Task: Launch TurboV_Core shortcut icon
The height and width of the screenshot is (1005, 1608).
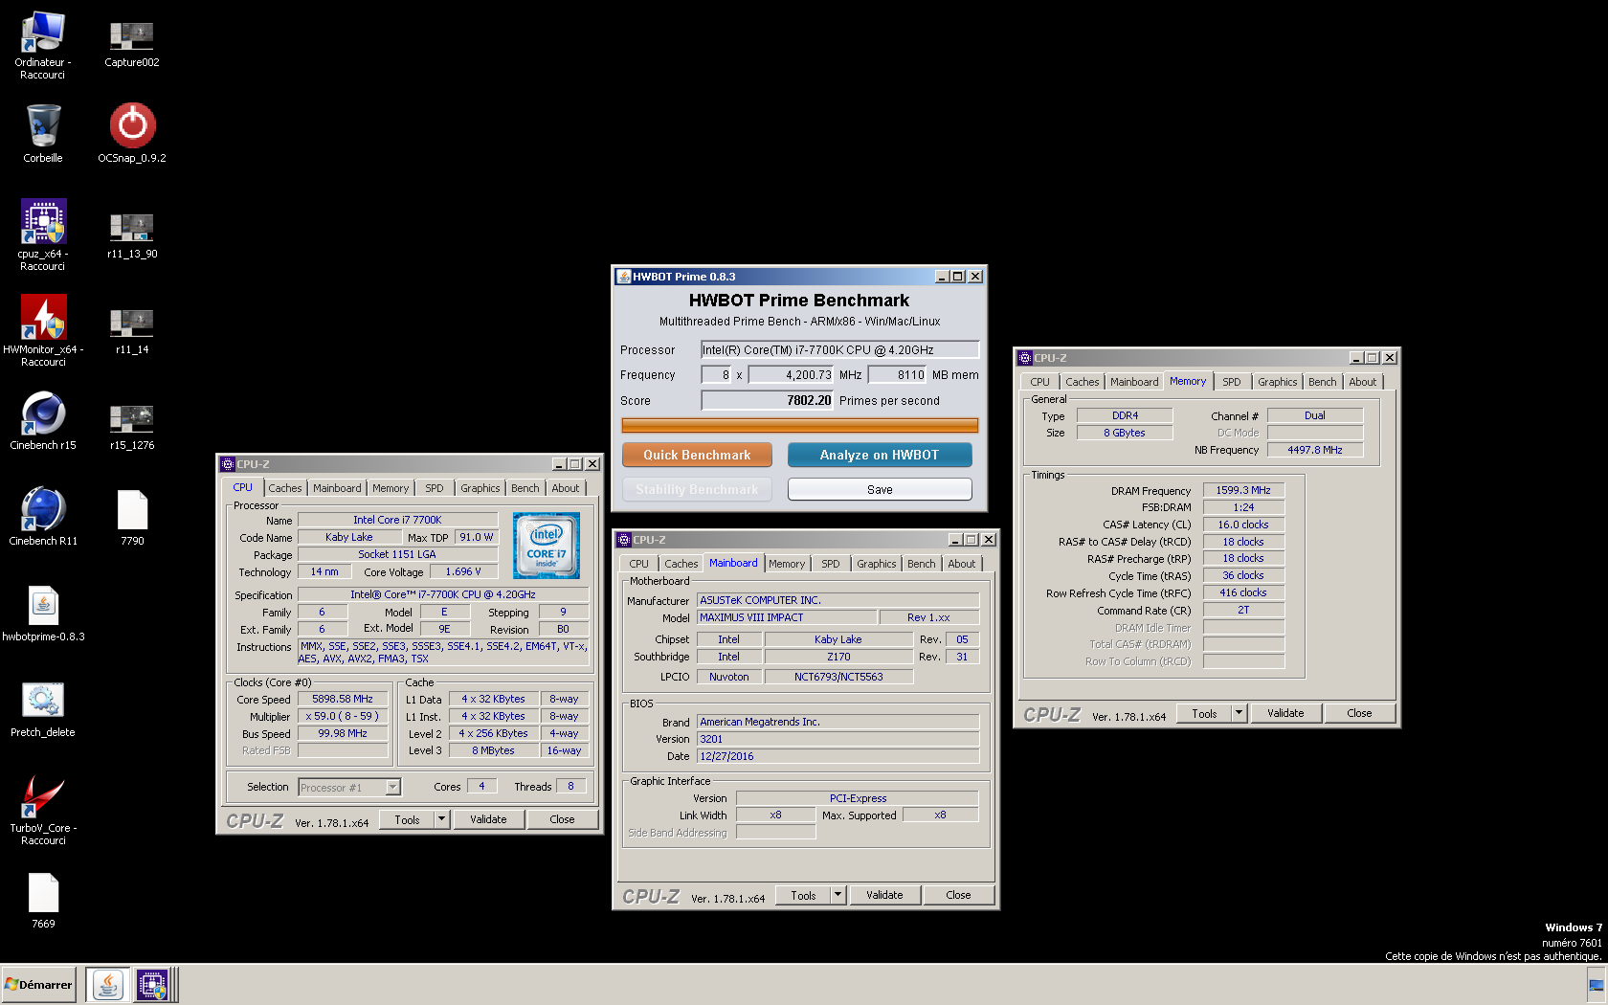Action: [43, 810]
